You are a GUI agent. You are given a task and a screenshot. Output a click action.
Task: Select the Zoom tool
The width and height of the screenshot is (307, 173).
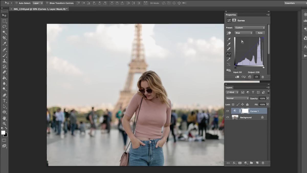[4, 124]
